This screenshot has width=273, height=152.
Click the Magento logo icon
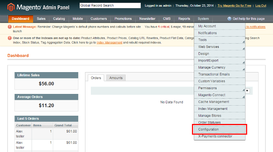pos(11,7)
